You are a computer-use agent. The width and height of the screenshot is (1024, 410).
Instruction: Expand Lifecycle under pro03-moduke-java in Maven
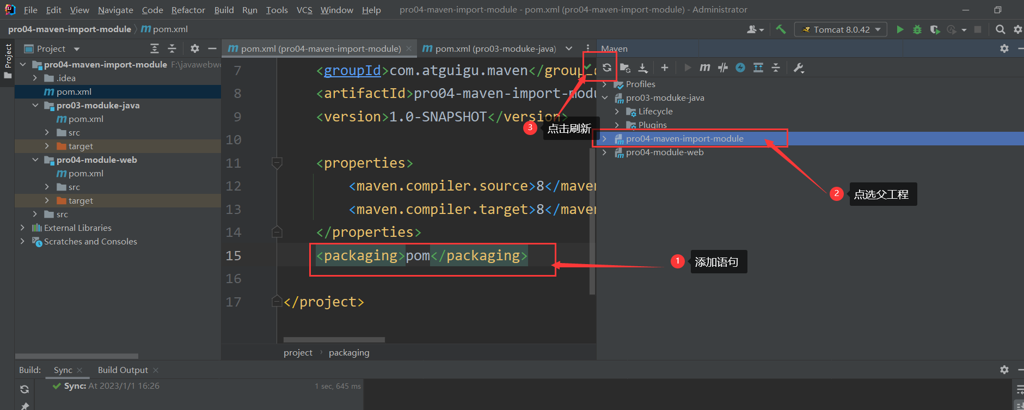click(617, 111)
